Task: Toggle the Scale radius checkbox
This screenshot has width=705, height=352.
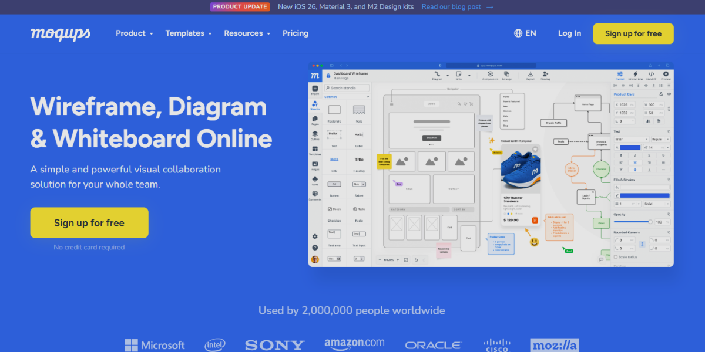Action: coord(616,257)
